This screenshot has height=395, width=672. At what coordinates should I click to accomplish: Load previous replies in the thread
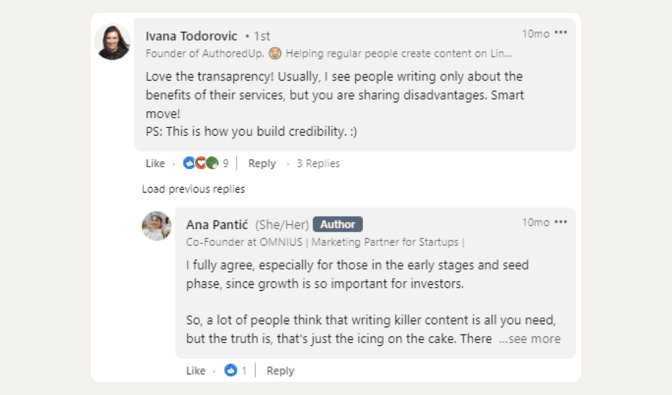click(x=192, y=189)
